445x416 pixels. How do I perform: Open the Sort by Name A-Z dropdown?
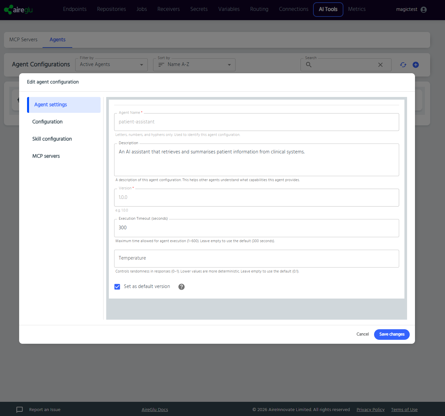[x=194, y=65]
